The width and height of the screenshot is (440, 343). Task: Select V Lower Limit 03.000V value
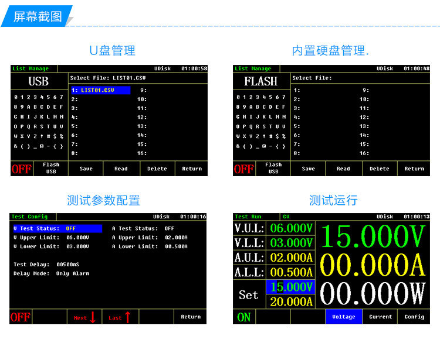77,246
